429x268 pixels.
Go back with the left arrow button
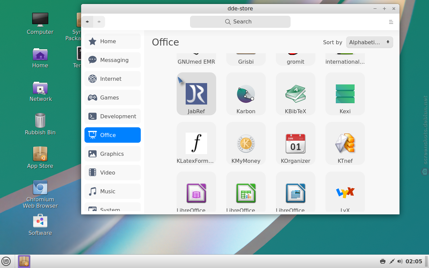tap(87, 22)
